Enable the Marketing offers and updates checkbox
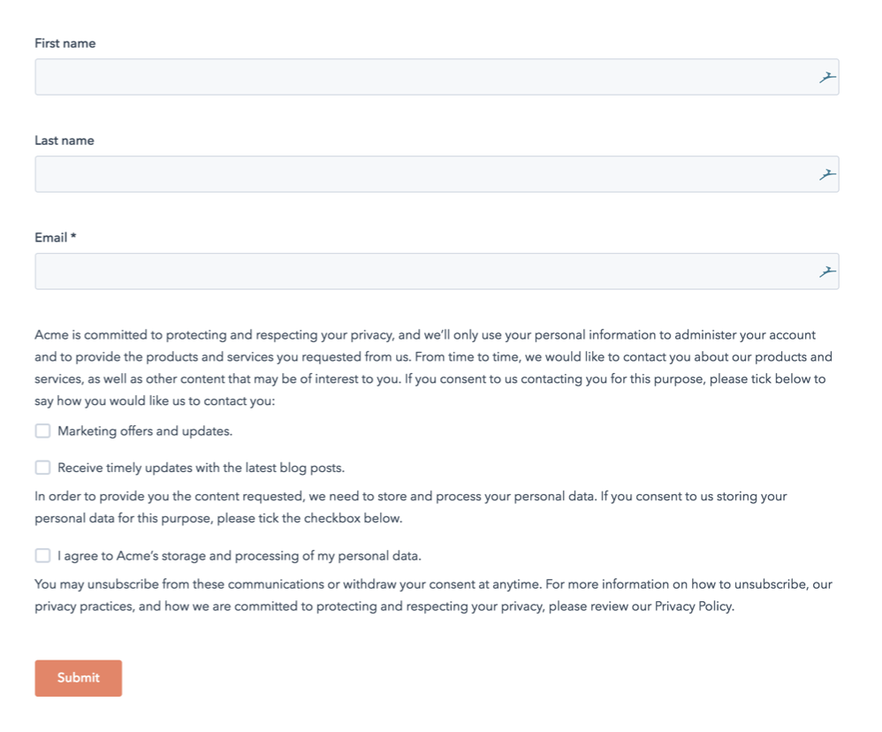The width and height of the screenshot is (882, 732). [42, 431]
